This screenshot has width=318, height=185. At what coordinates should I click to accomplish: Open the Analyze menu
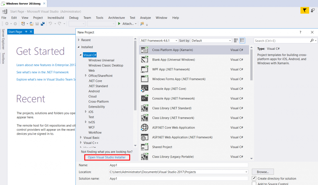145,18
